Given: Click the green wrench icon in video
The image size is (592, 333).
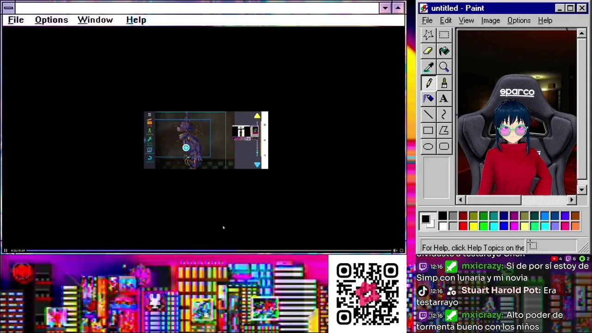Looking at the screenshot, I should click(149, 139).
